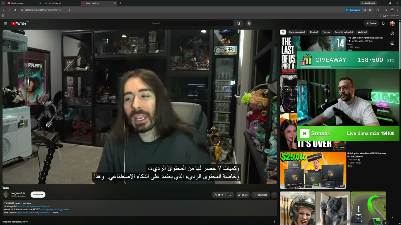Screen dimensions: 401x225
Task: Open the info icon beside filter chips
Action: [392, 33]
